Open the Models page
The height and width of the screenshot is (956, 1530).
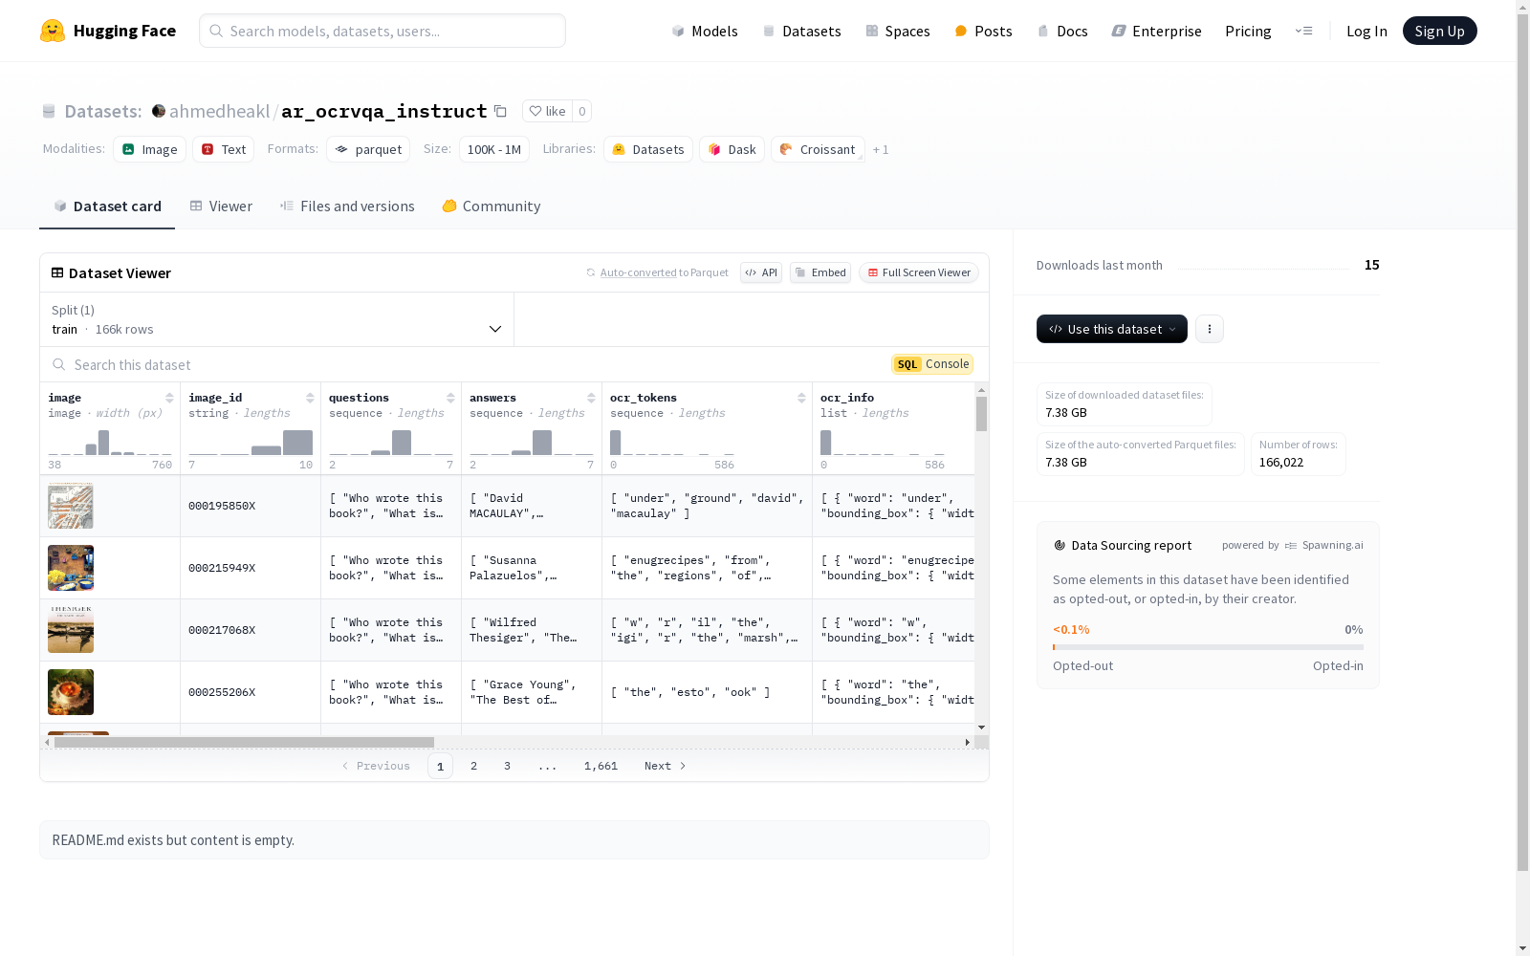click(705, 31)
